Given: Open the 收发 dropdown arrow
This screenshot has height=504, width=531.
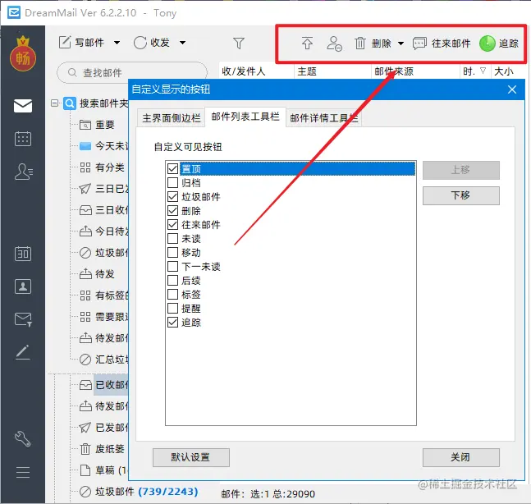Looking at the screenshot, I should (182, 43).
